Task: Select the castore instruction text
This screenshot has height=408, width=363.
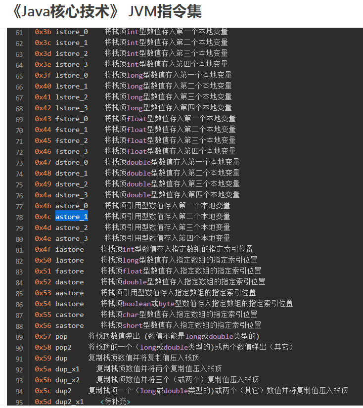Action: pyautogui.click(x=69, y=315)
